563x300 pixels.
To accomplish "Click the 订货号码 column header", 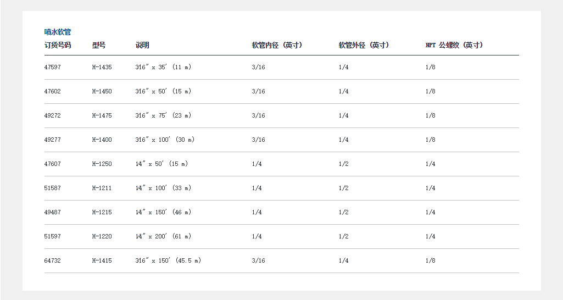I will 58,45.
